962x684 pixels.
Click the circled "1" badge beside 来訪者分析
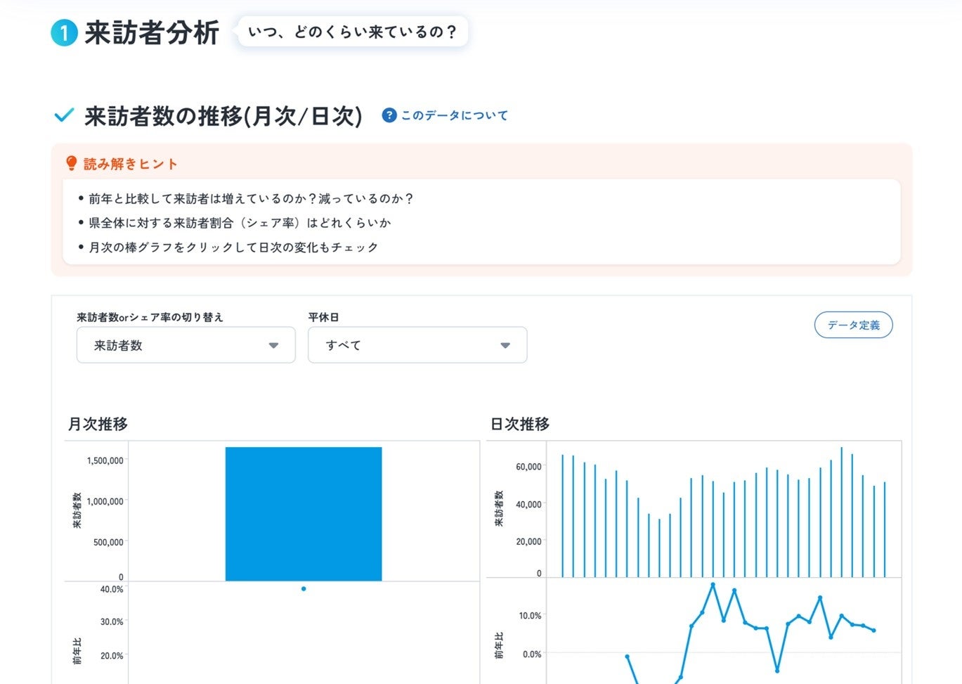pyautogui.click(x=64, y=31)
